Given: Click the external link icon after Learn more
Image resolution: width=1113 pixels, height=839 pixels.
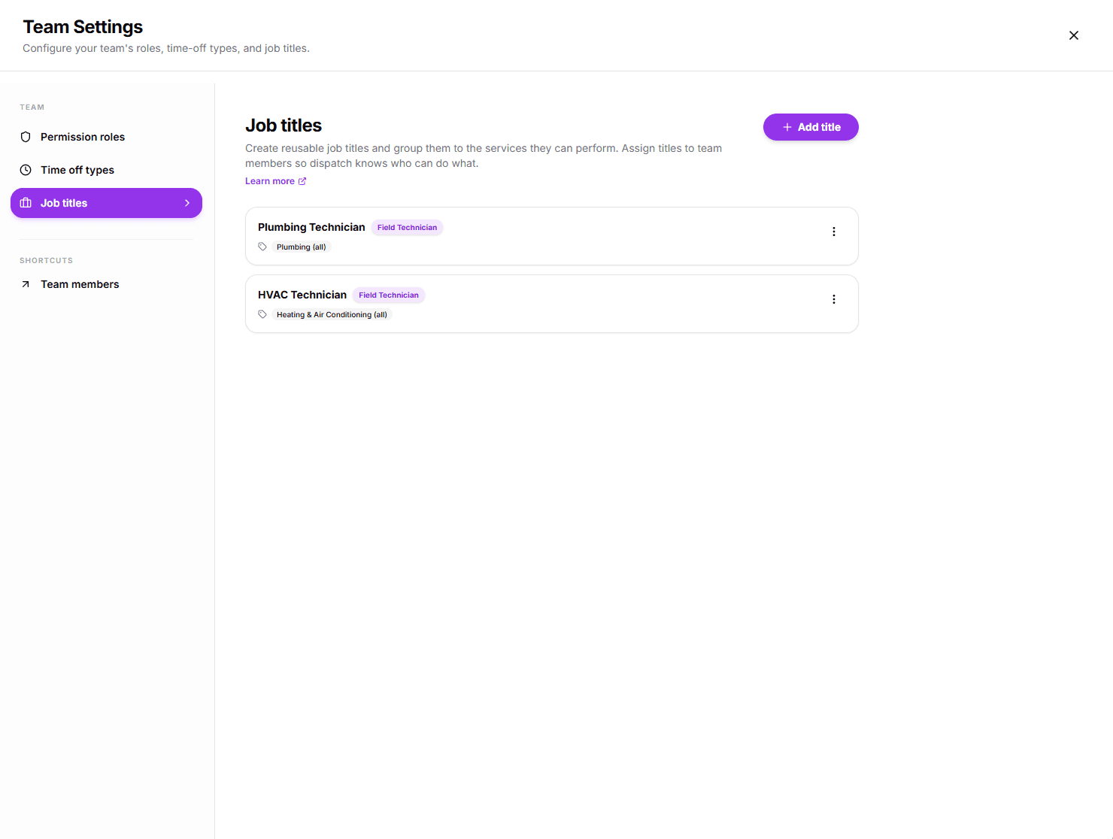Looking at the screenshot, I should (302, 181).
